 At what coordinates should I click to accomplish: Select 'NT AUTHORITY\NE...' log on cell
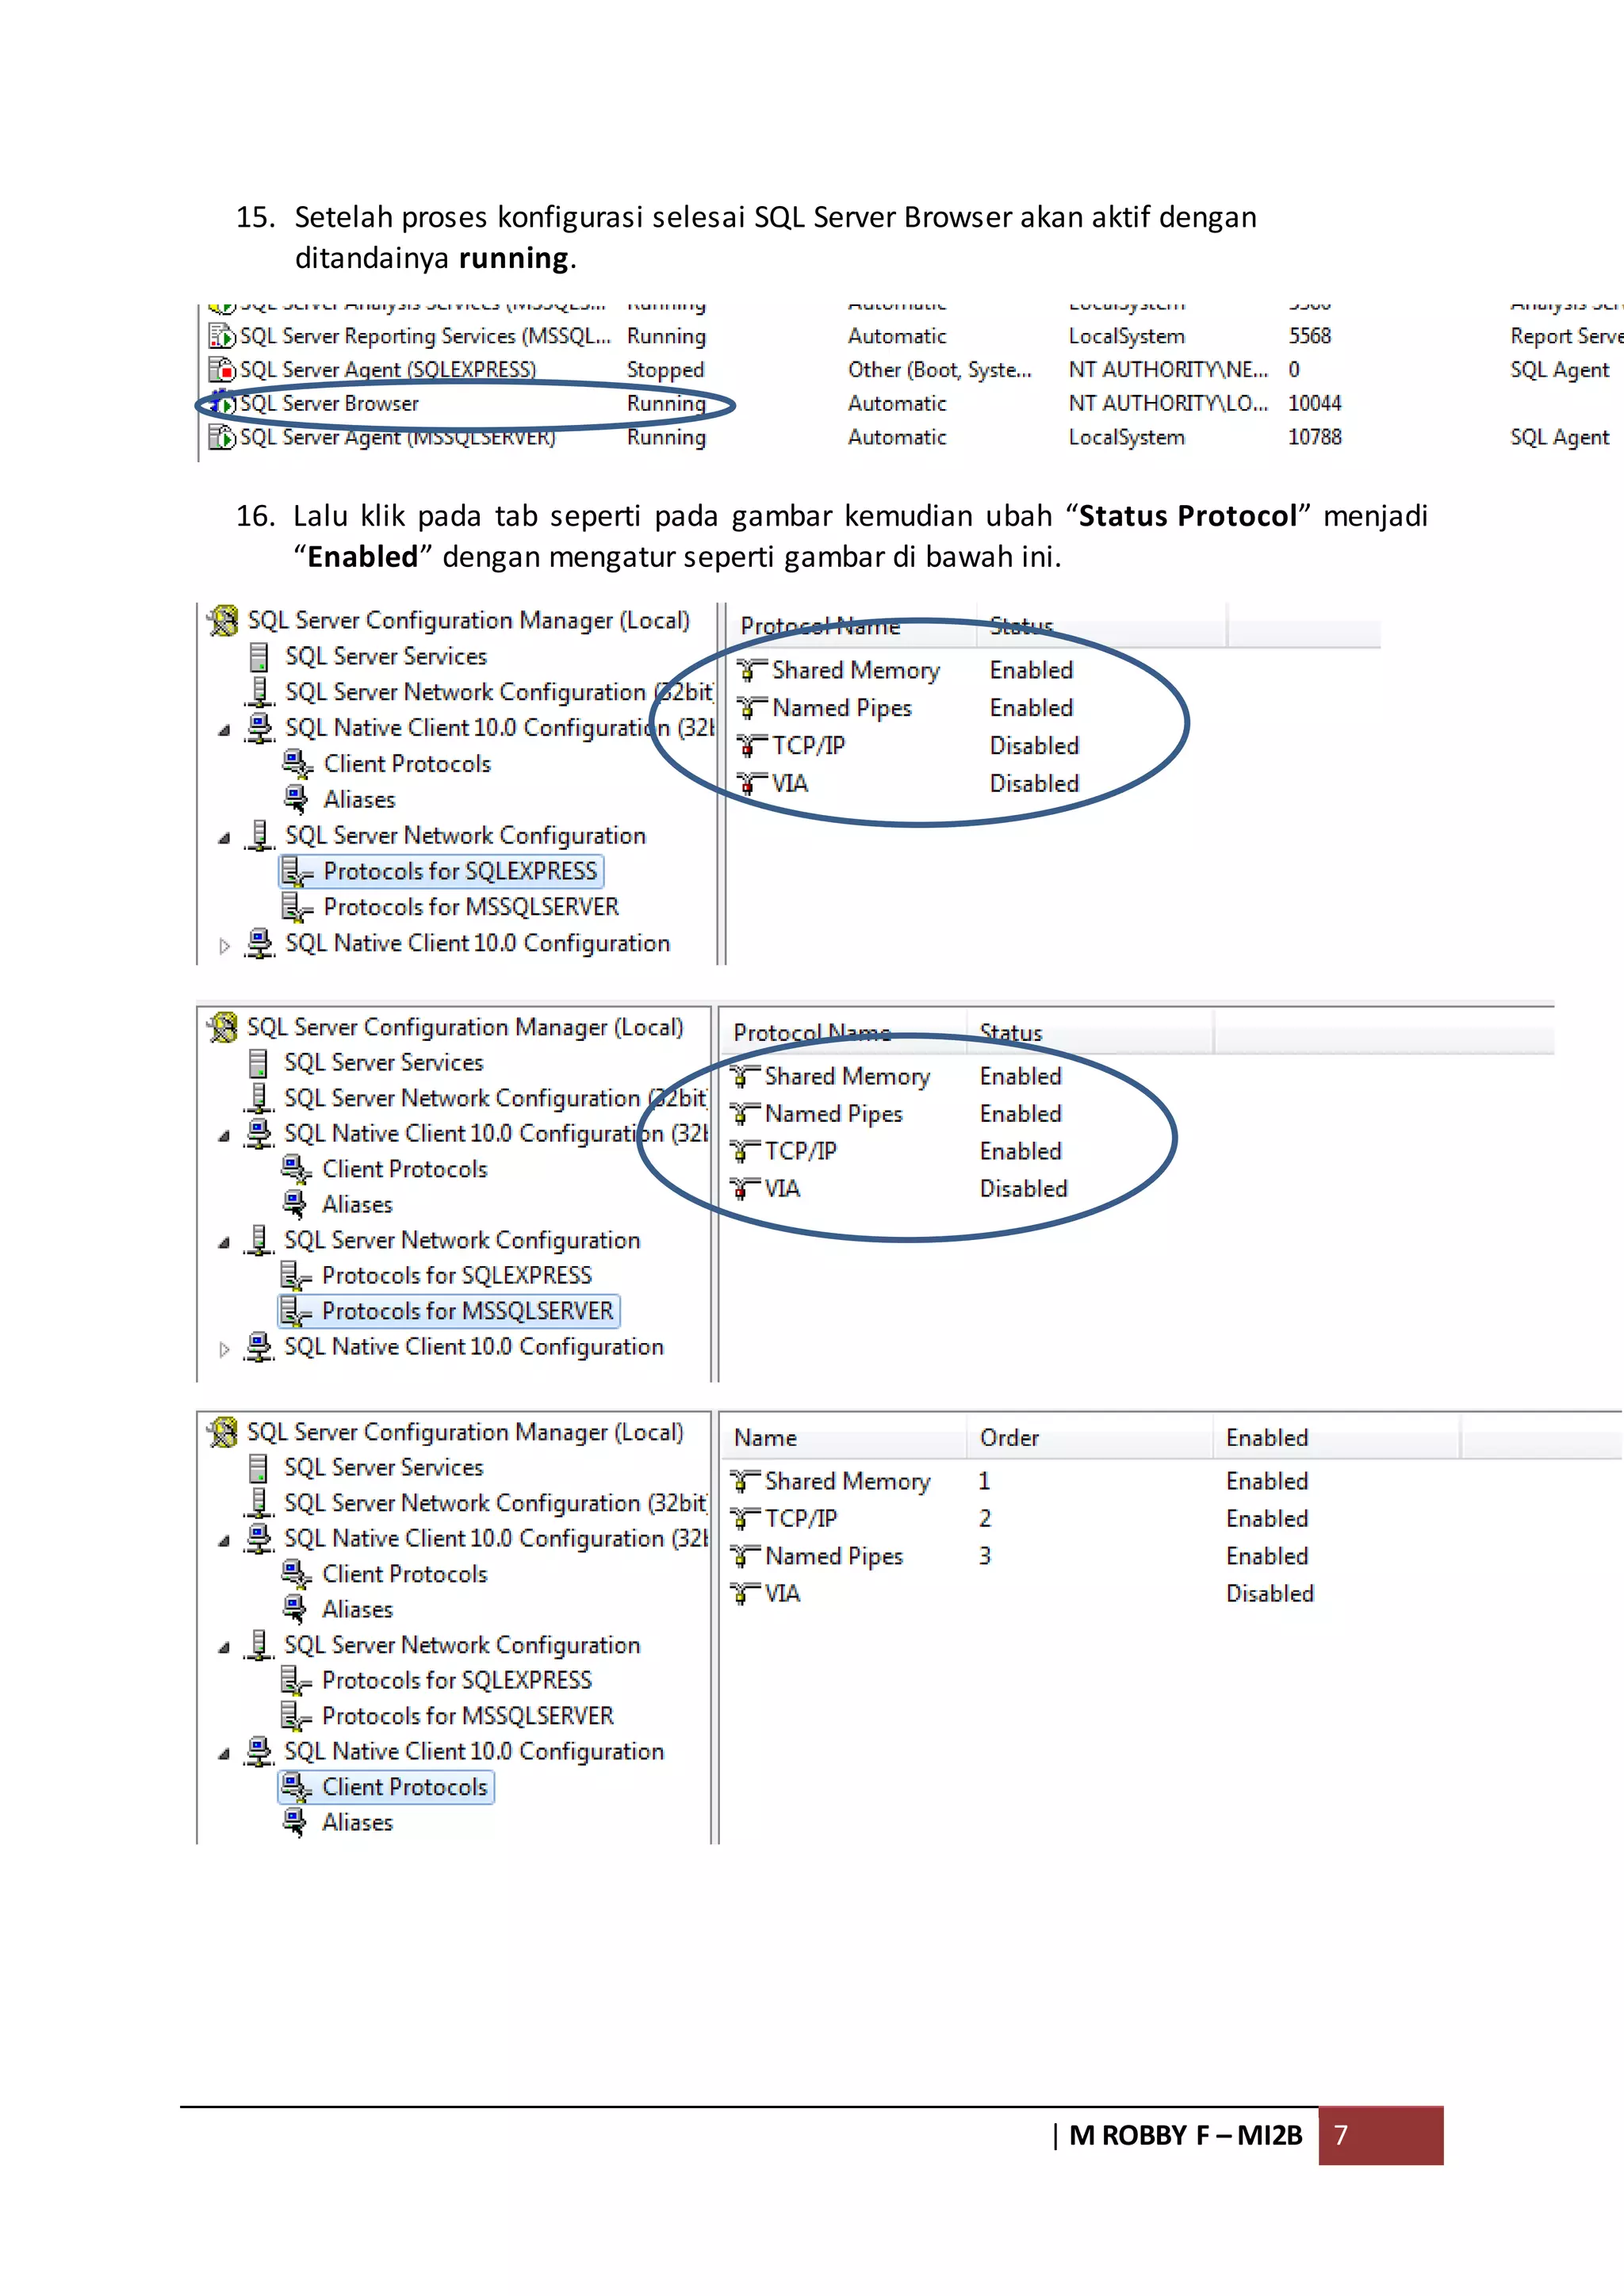[x=1167, y=370]
